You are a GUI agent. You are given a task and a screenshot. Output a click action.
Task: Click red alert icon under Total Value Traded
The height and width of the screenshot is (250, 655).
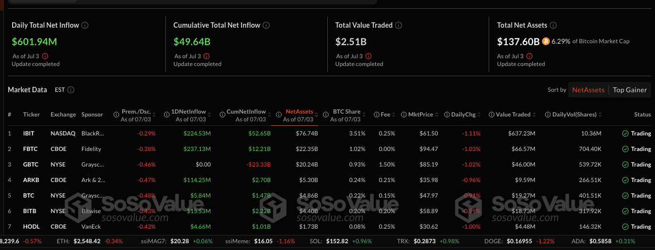pos(368,56)
